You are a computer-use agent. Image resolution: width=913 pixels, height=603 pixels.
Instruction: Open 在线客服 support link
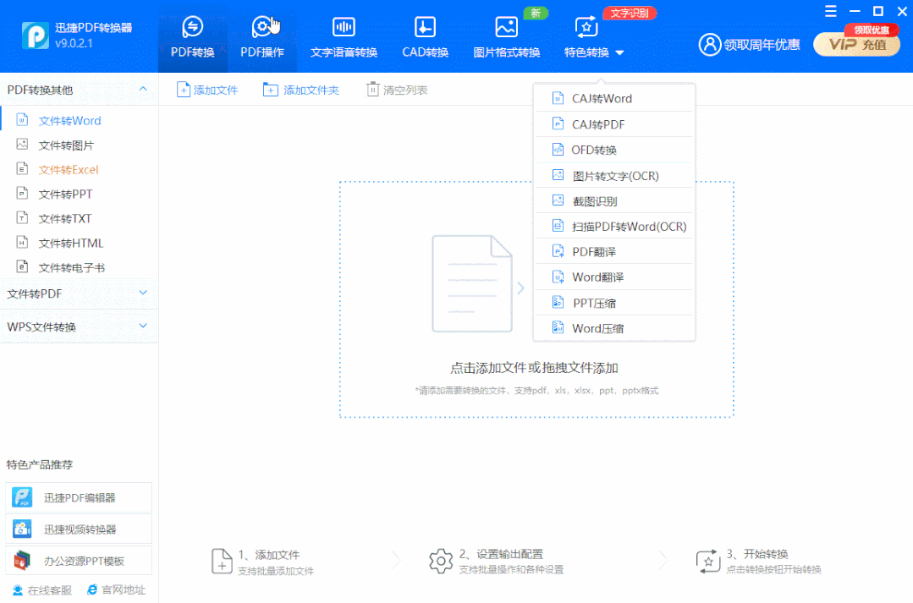click(x=42, y=590)
